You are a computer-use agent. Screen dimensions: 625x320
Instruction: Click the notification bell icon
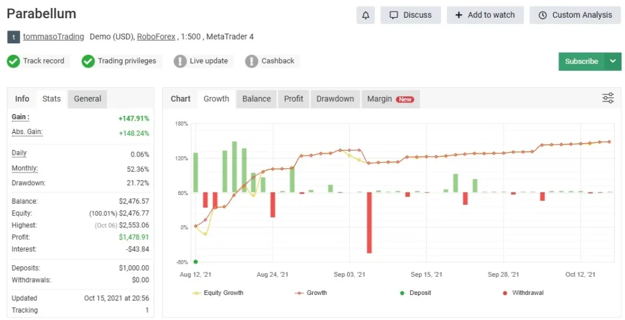point(366,15)
